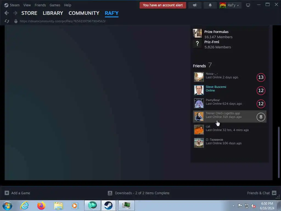
Task: Open the Friends list heading
Action: click(199, 66)
